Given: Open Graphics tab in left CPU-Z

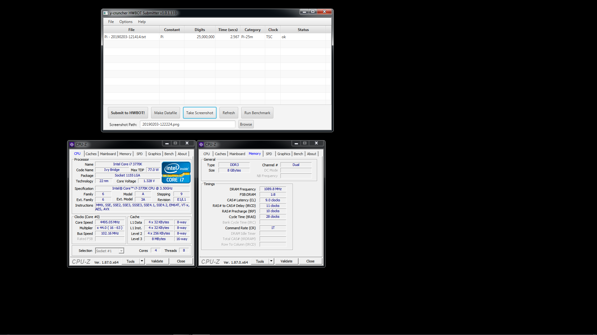Looking at the screenshot, I should (155, 154).
